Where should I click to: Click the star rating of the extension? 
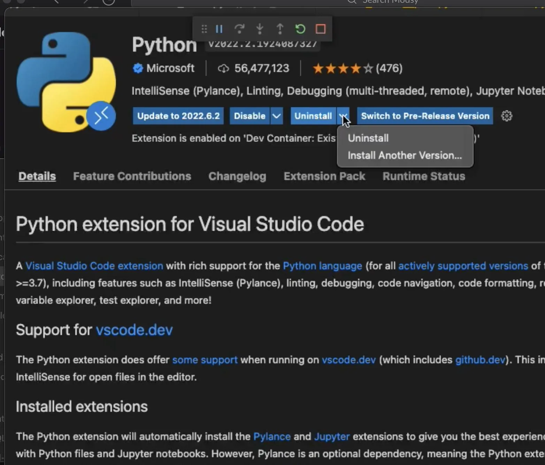[343, 68]
